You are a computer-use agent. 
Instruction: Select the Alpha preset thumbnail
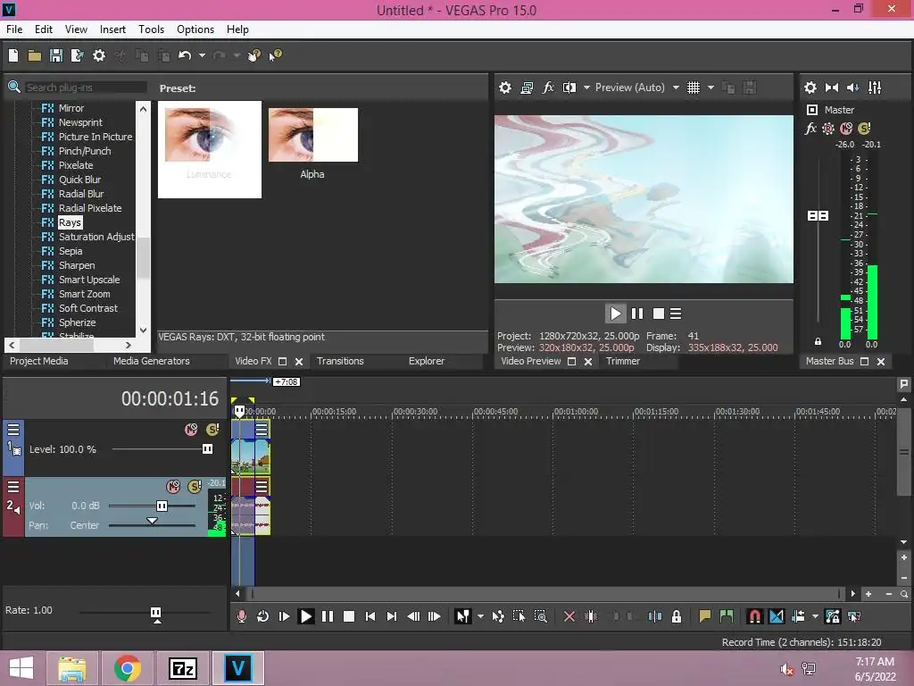point(313,143)
